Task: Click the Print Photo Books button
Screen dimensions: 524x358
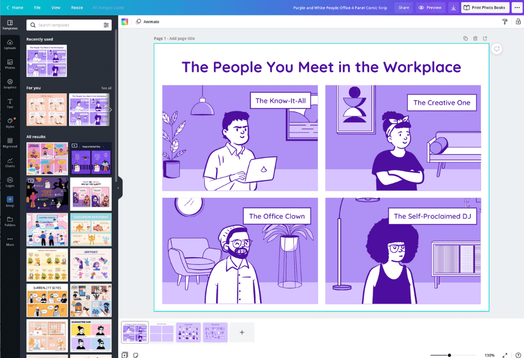Action: click(x=485, y=8)
